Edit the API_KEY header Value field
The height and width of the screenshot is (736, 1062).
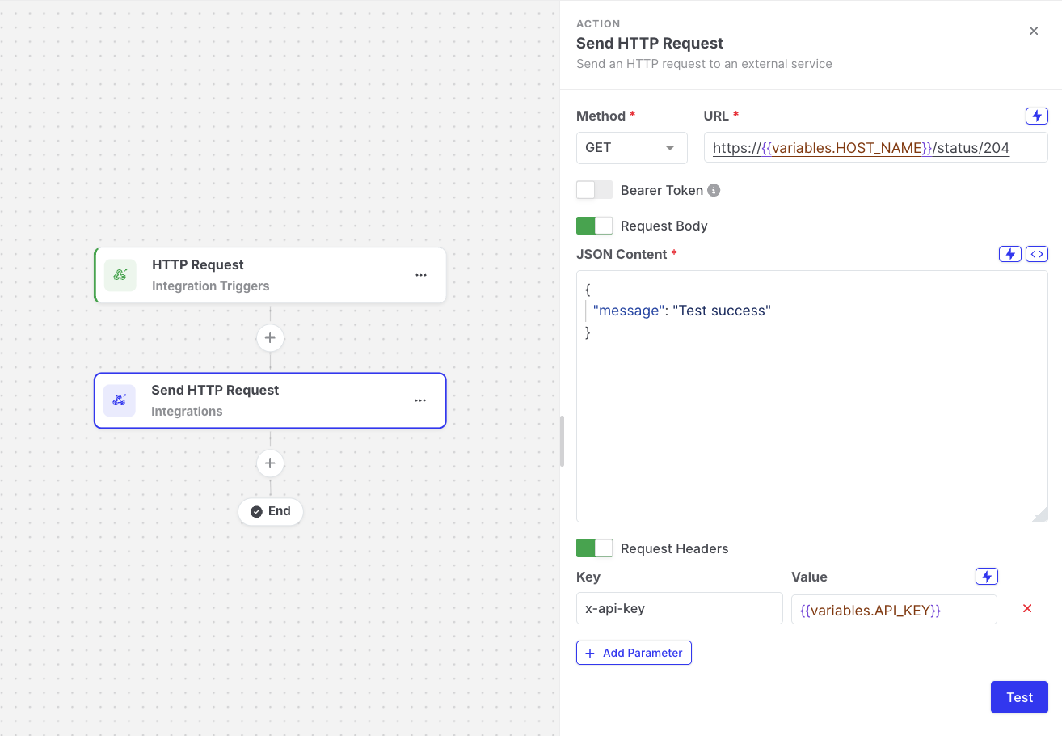[x=894, y=608]
